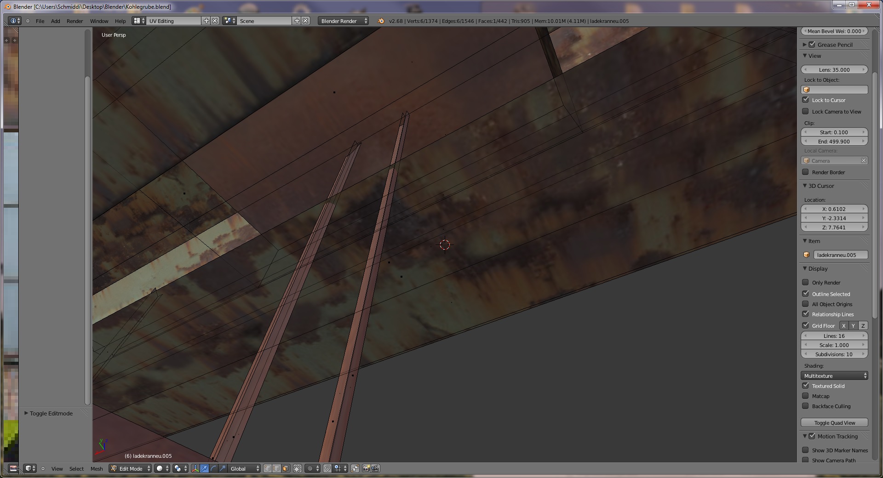Image resolution: width=883 pixels, height=478 pixels.
Task: Open the Global orientation dropdown
Action: pyautogui.click(x=244, y=468)
